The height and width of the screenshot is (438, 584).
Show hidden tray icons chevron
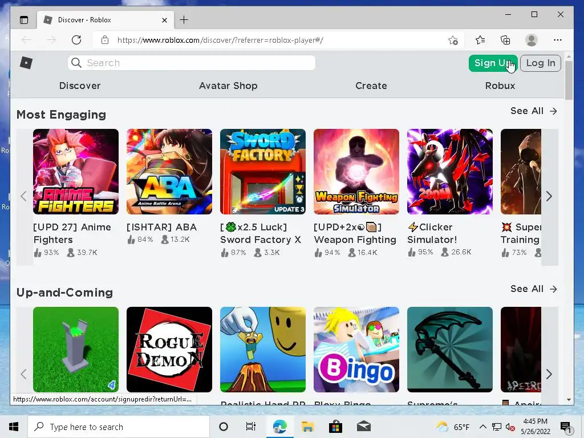(482, 427)
